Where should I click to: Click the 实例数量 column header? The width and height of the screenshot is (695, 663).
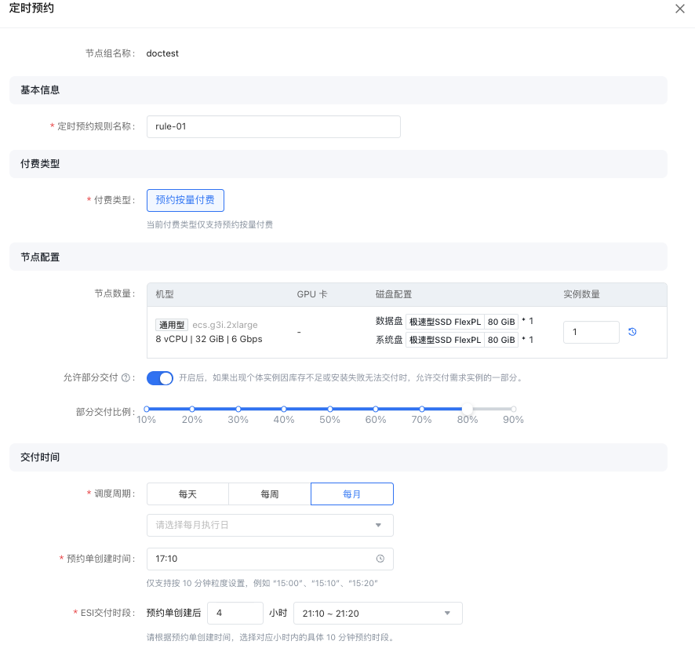(581, 294)
